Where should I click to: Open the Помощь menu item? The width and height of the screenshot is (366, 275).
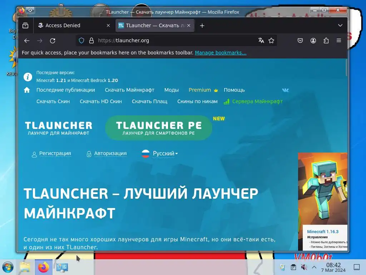pos(234,90)
